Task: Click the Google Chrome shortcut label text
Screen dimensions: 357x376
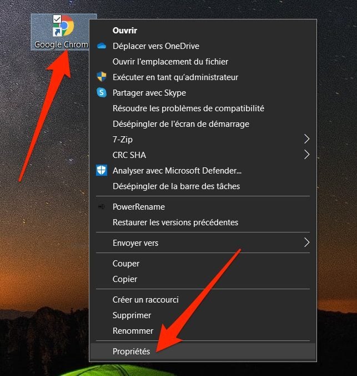Action: [x=61, y=44]
